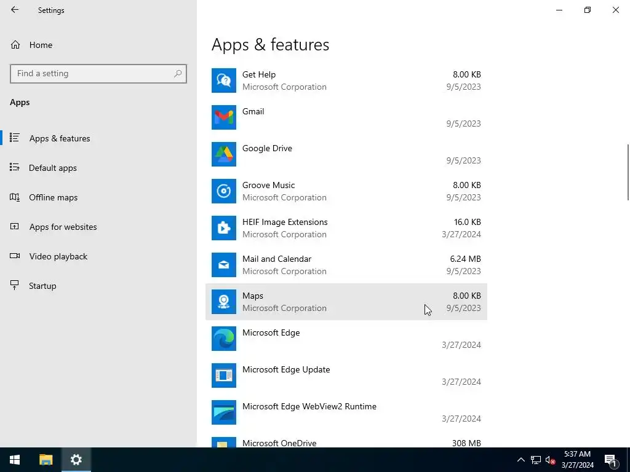Click the Microsoft Edge app icon

pos(224,339)
